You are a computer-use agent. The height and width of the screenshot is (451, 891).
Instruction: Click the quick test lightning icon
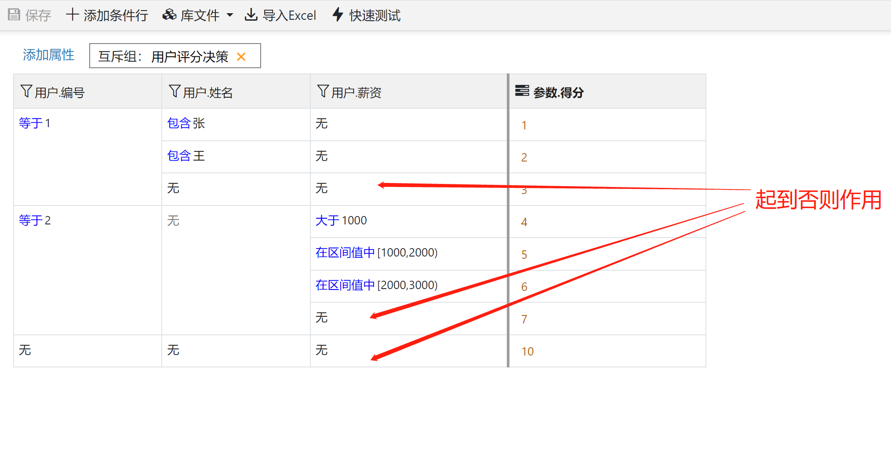[x=338, y=15]
